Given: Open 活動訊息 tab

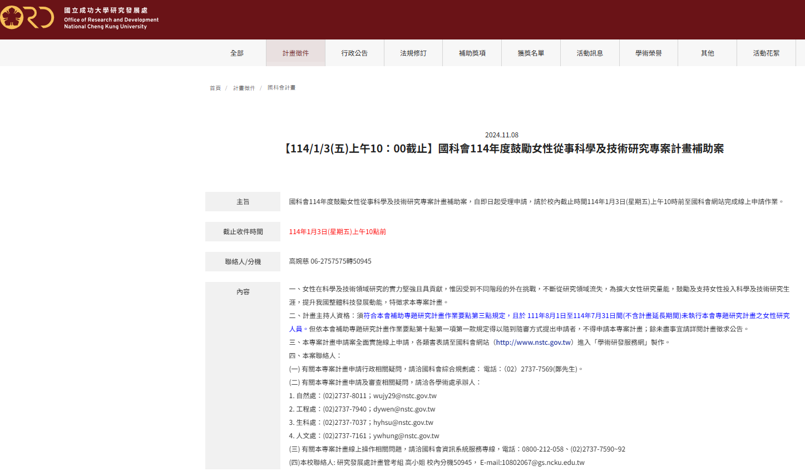Looking at the screenshot, I should coord(590,53).
